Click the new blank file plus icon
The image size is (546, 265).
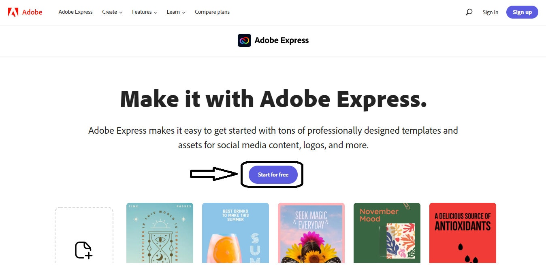click(83, 250)
